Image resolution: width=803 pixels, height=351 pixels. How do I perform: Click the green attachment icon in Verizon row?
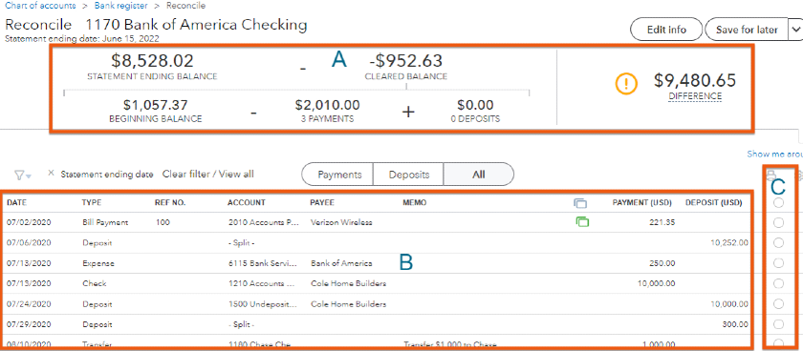pyautogui.click(x=582, y=222)
